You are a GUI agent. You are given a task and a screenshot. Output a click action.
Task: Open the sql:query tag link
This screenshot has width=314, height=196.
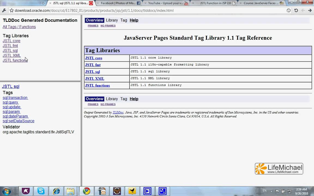10,102
